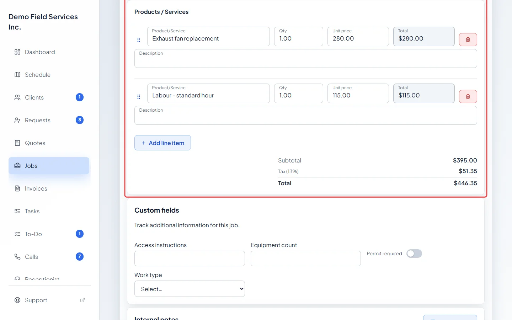This screenshot has height=320, width=512.
Task: Add a new line item
Action: coord(162,143)
